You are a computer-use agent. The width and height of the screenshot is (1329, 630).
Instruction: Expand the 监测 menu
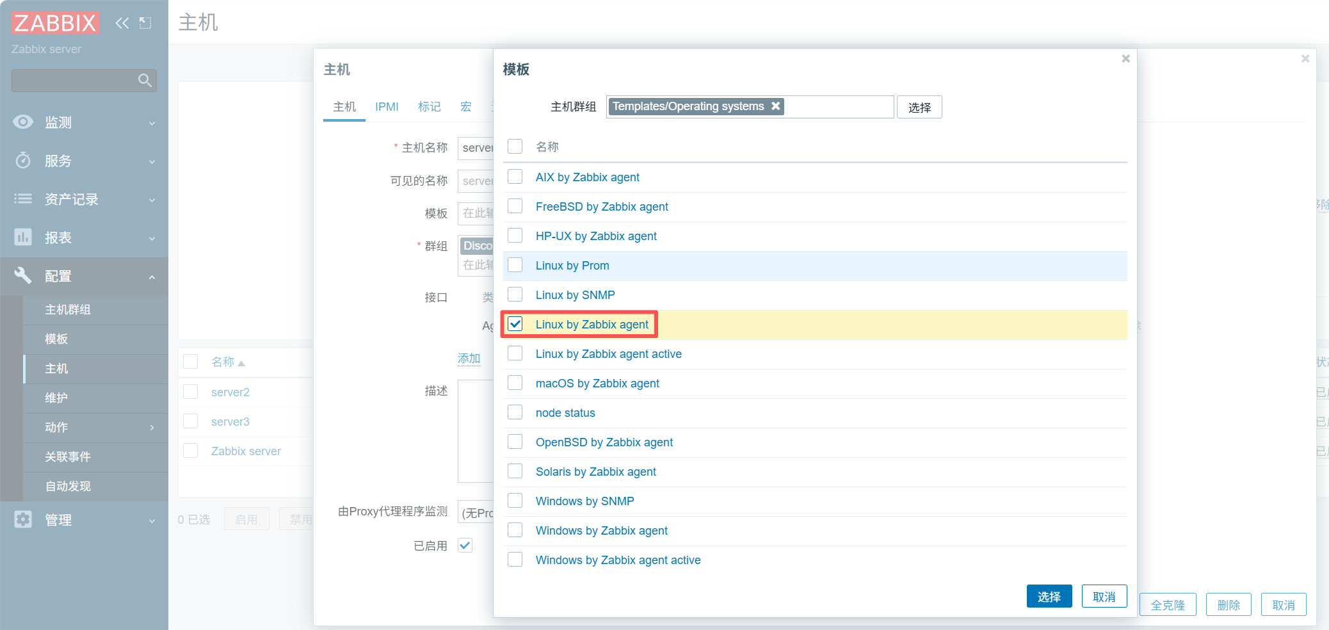click(152, 123)
